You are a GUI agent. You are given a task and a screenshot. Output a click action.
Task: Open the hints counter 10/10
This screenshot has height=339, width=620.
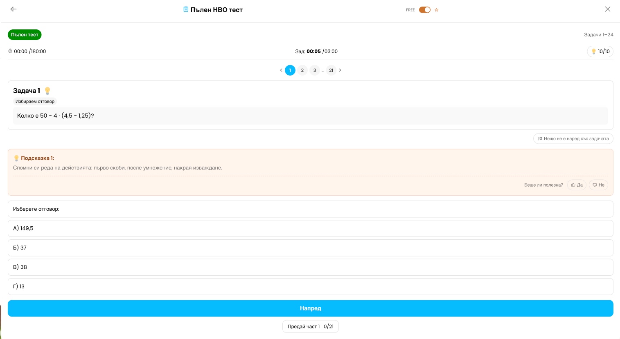point(600,51)
